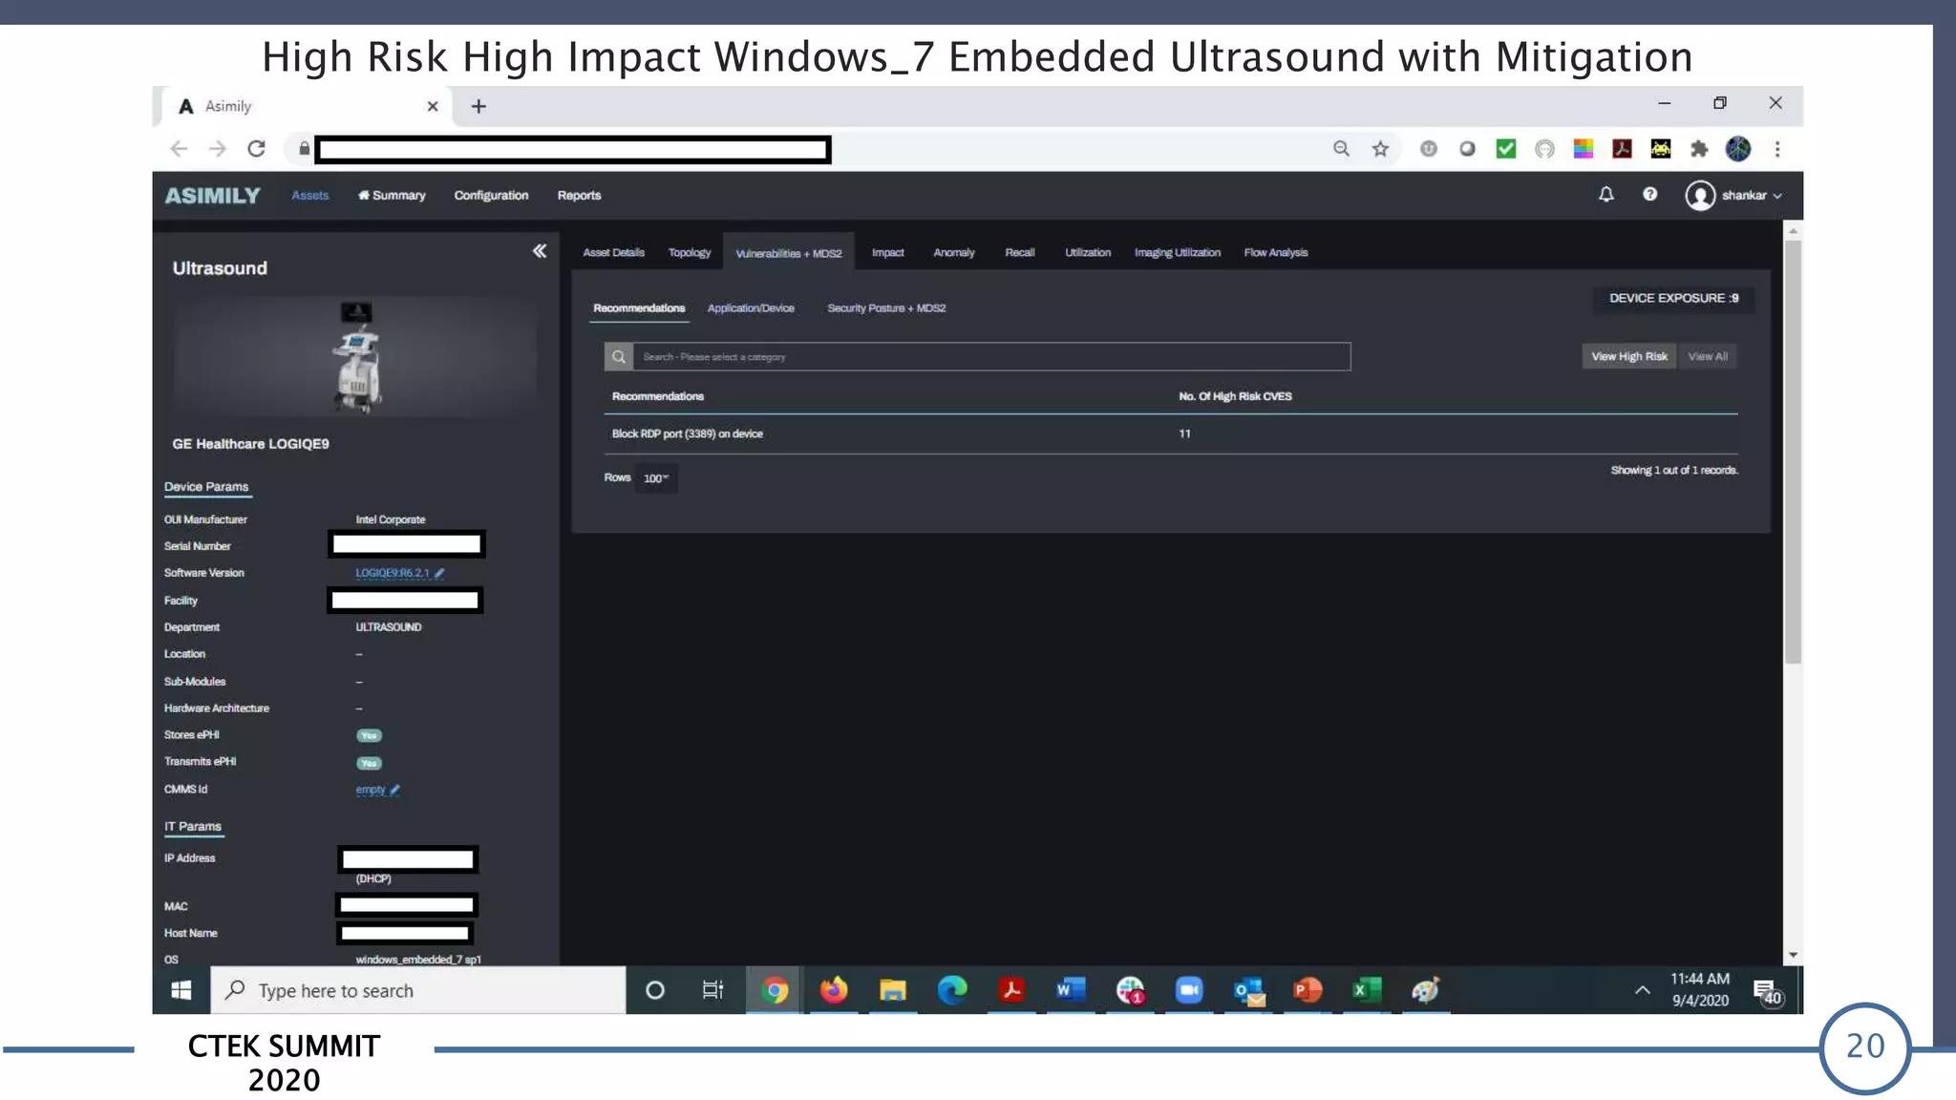Click the user avatar icon next to shankar
The width and height of the screenshot is (1956, 1100).
tap(1700, 196)
